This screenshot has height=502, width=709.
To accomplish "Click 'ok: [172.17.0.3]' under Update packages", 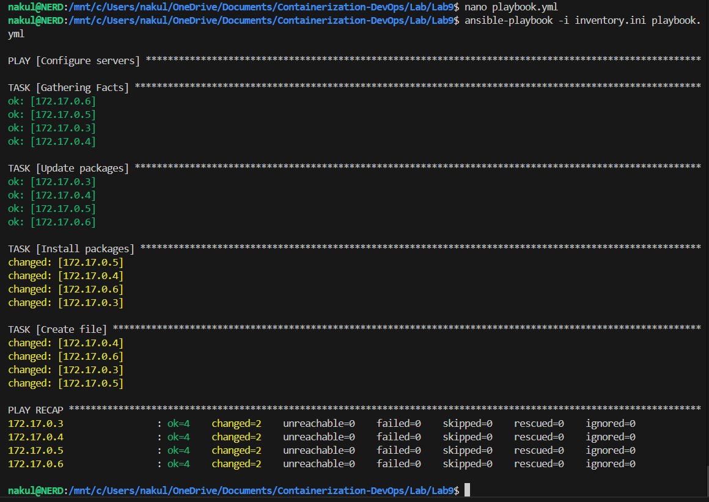I will click(51, 182).
